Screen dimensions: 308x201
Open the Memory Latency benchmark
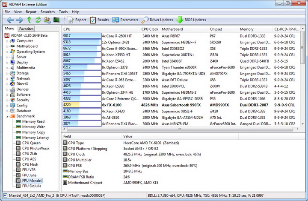[x=36, y=138]
